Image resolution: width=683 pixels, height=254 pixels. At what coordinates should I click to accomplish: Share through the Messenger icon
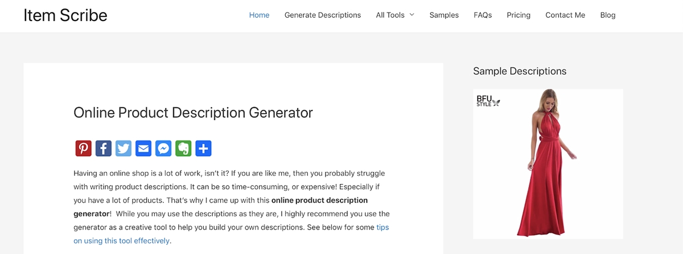click(163, 149)
